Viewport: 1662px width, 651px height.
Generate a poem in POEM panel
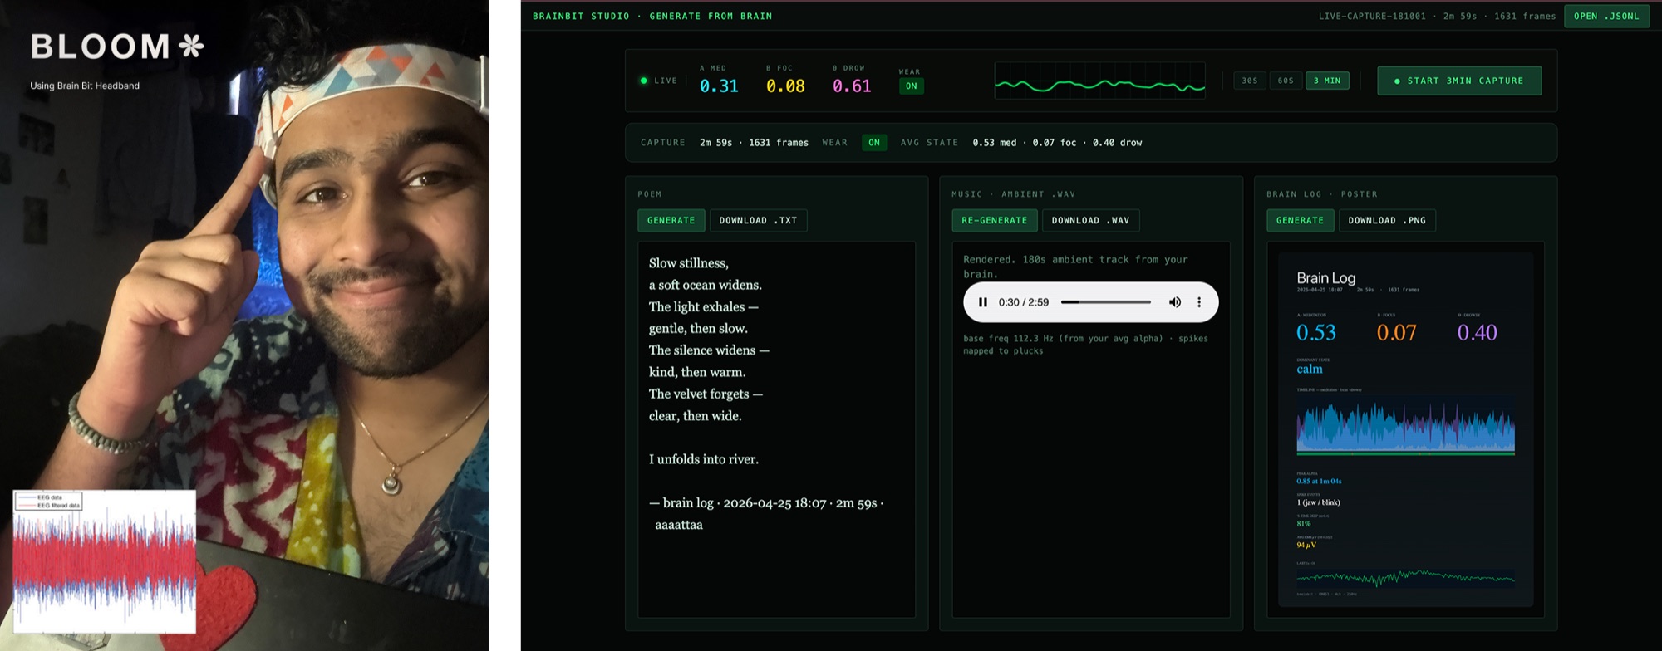[671, 220]
